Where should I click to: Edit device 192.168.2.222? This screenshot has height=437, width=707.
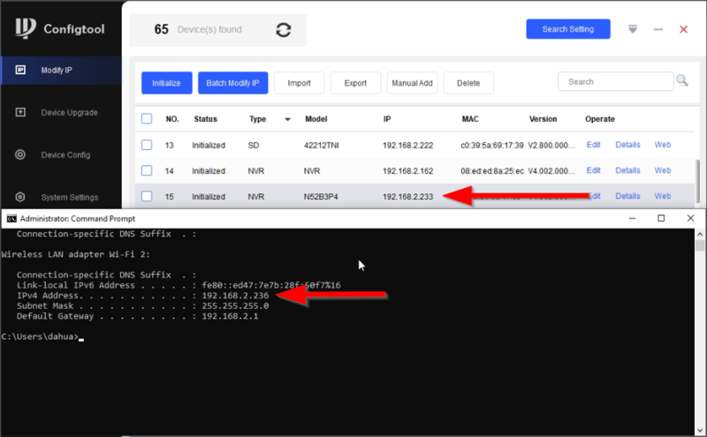point(593,145)
